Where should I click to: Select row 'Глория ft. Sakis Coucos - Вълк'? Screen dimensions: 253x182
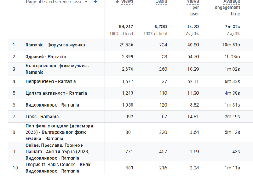(x=130, y=168)
